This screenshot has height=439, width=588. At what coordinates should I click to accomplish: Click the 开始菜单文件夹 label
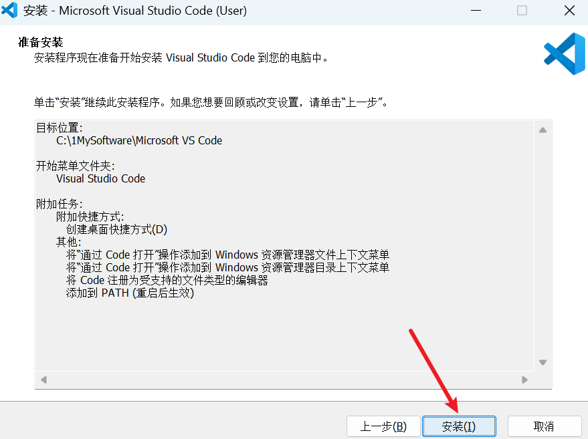(76, 166)
